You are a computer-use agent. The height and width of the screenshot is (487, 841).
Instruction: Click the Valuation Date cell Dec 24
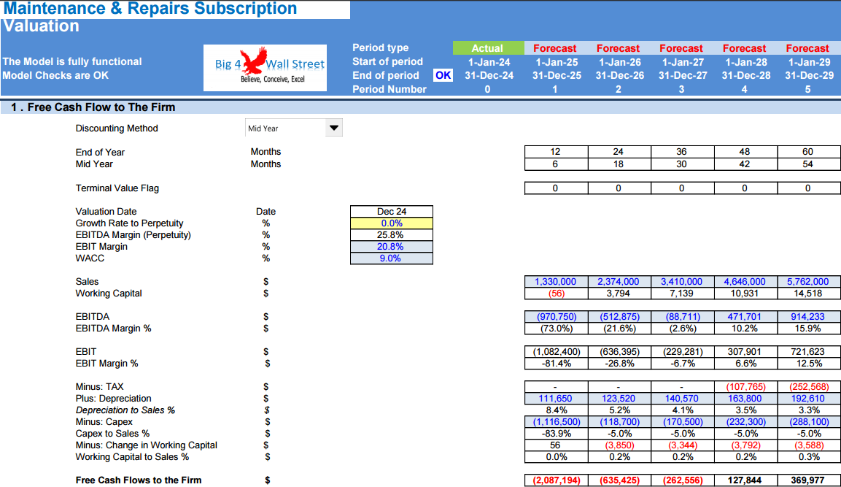[x=392, y=212]
